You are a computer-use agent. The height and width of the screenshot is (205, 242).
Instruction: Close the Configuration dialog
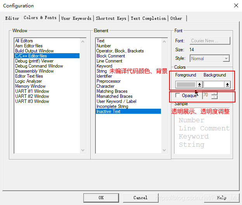236,5
